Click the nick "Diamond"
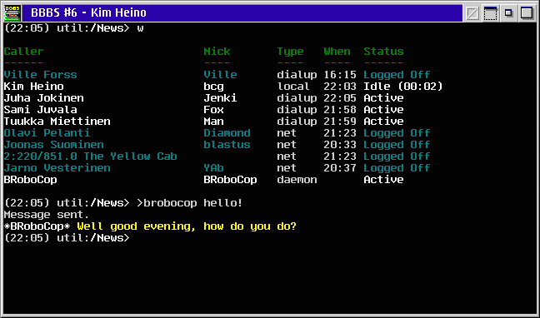The width and height of the screenshot is (540, 318). 227,133
